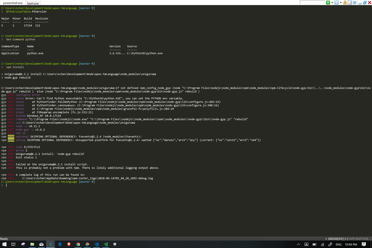372x248 pixels.
Task: Open the ConEmu main menu hamburger icon
Action: [x=354, y=2]
